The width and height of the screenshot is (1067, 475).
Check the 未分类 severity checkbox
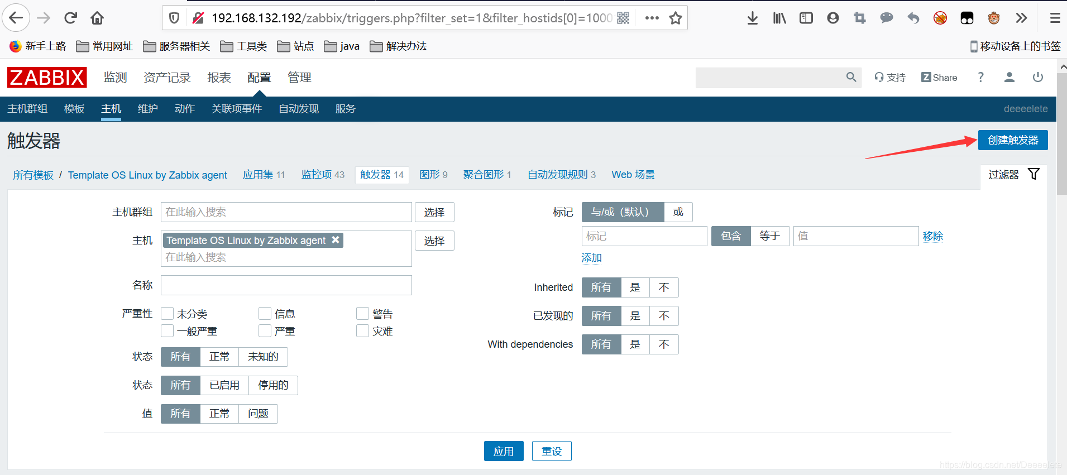[x=167, y=314]
